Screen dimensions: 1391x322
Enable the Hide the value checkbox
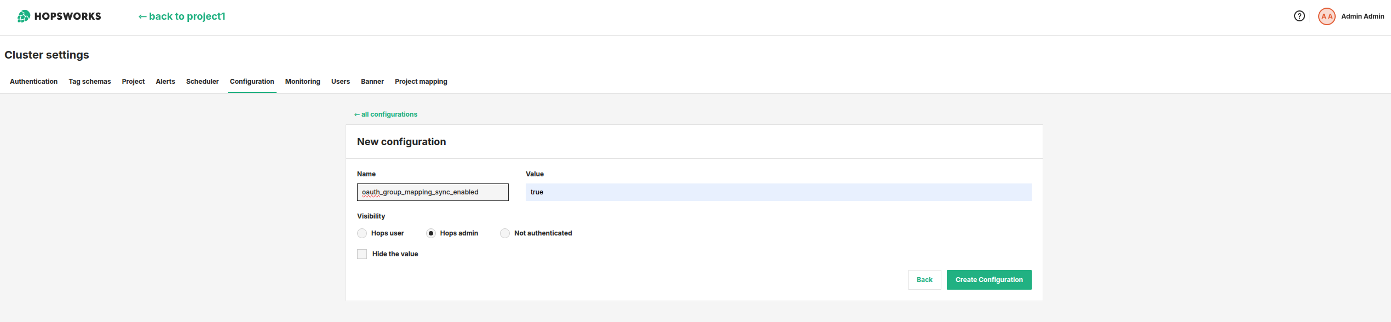tap(362, 254)
